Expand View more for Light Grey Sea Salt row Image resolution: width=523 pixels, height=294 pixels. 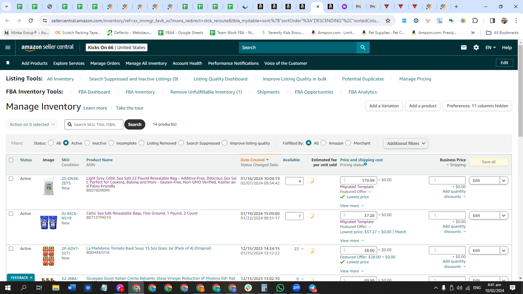[x=352, y=206]
